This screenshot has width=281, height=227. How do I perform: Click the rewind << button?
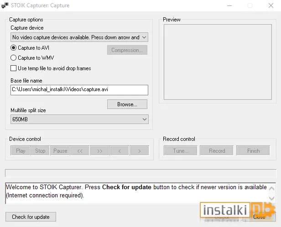80,151
